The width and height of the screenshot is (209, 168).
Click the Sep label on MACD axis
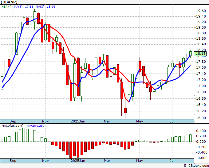click(13, 161)
